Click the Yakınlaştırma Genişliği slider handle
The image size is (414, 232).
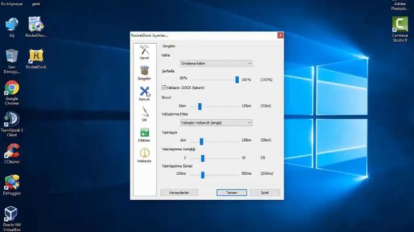(x=202, y=158)
